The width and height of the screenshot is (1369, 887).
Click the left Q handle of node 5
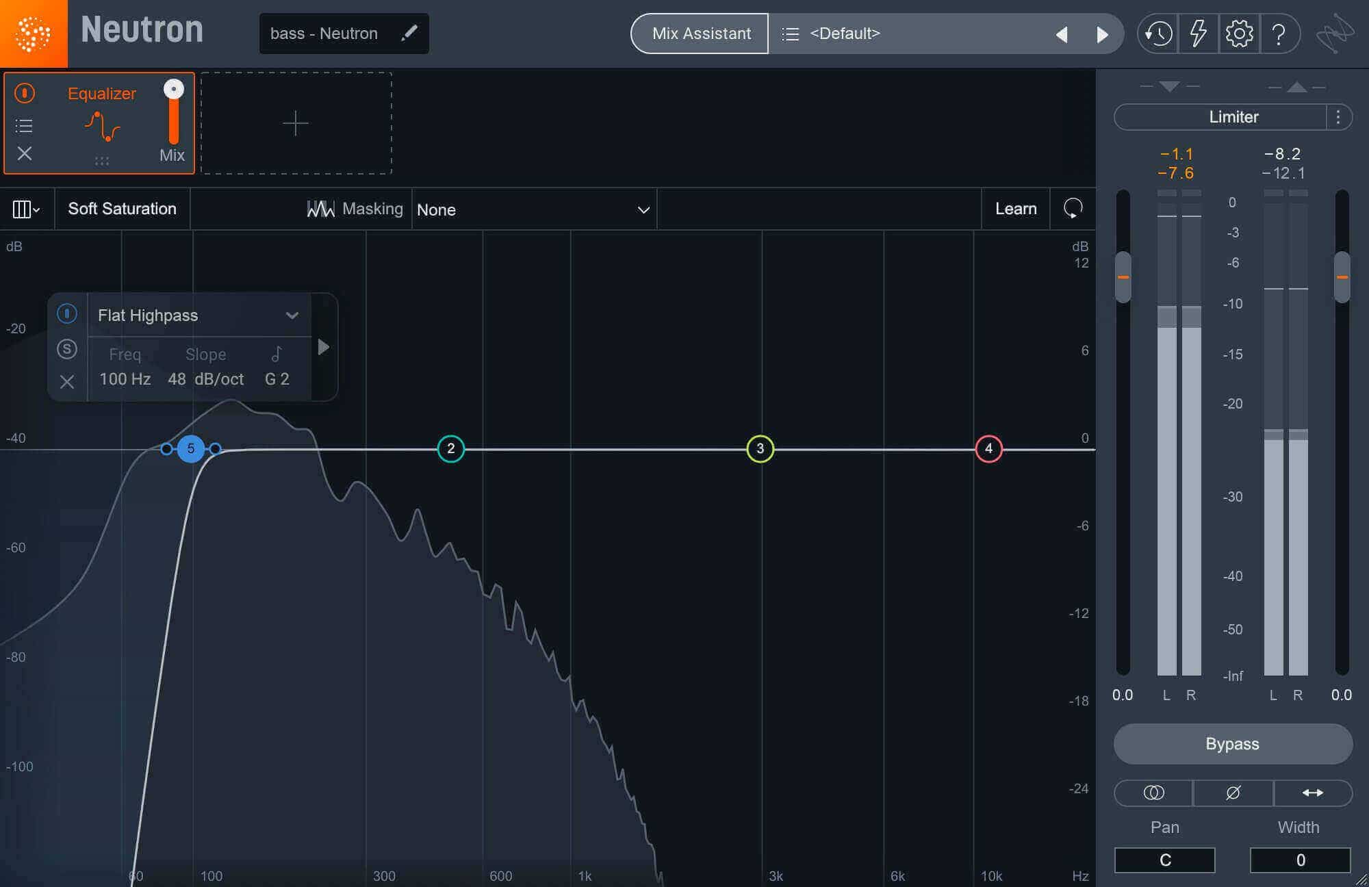pos(166,449)
